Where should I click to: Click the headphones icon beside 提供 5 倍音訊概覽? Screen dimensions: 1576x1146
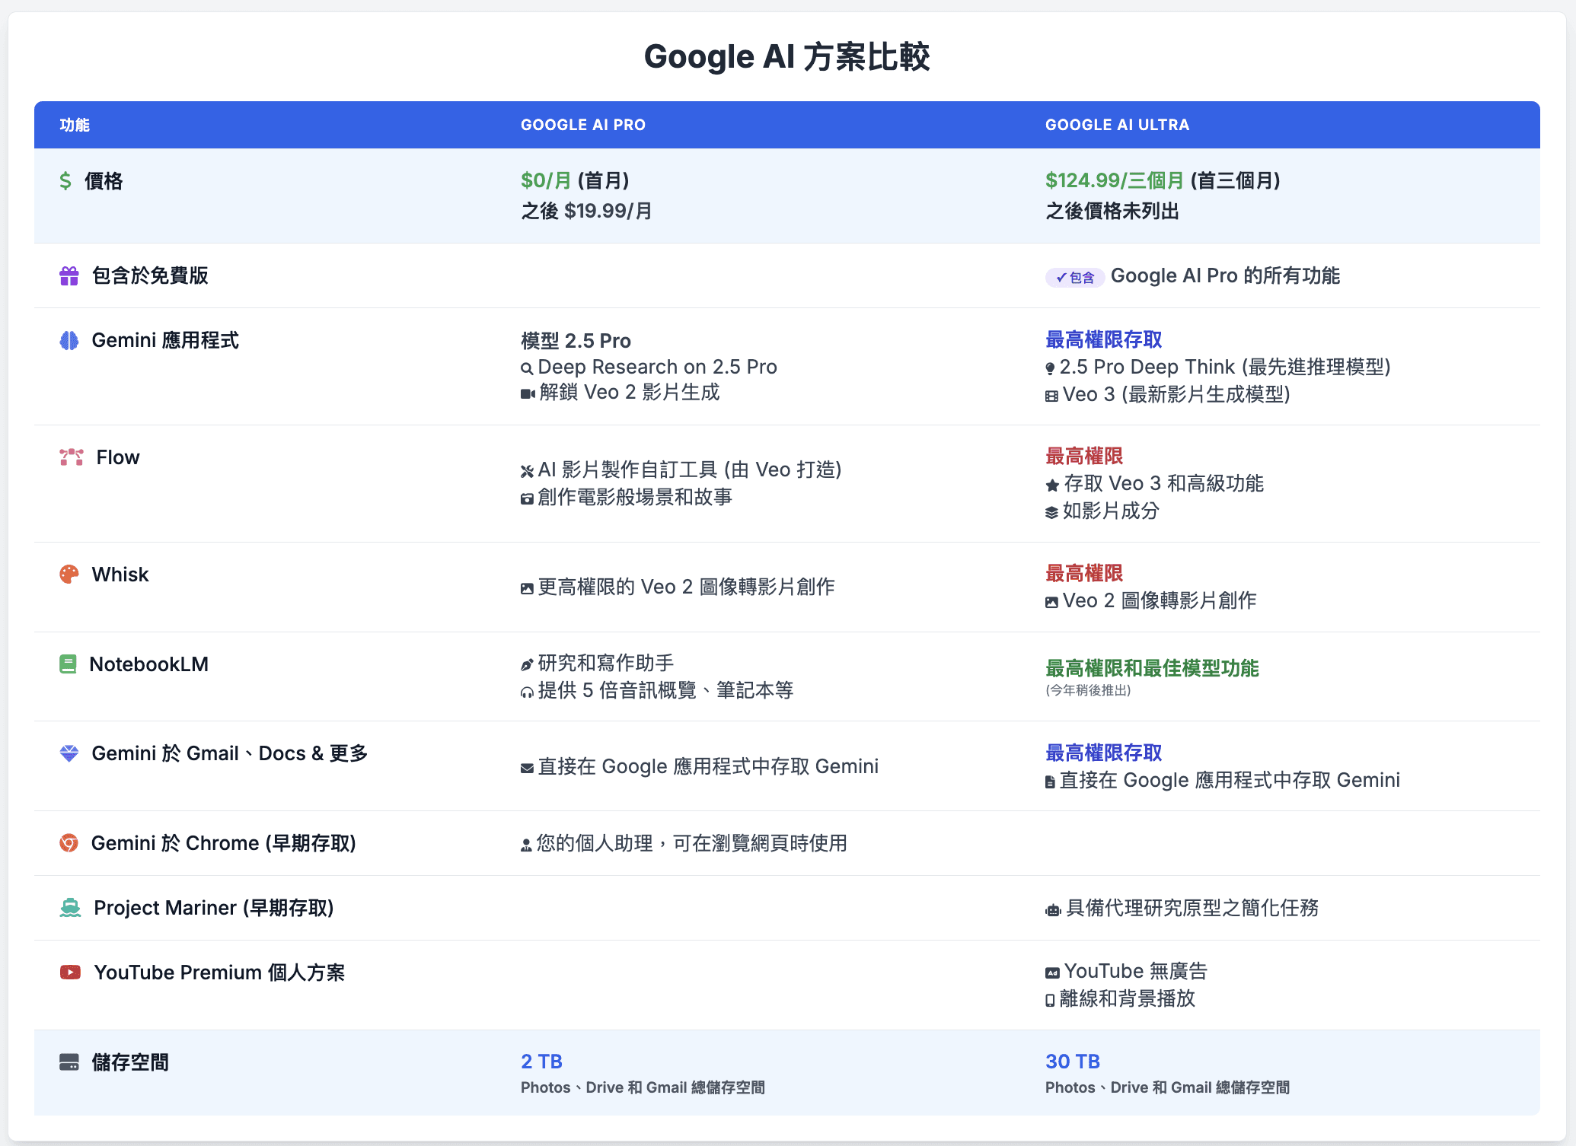[527, 692]
